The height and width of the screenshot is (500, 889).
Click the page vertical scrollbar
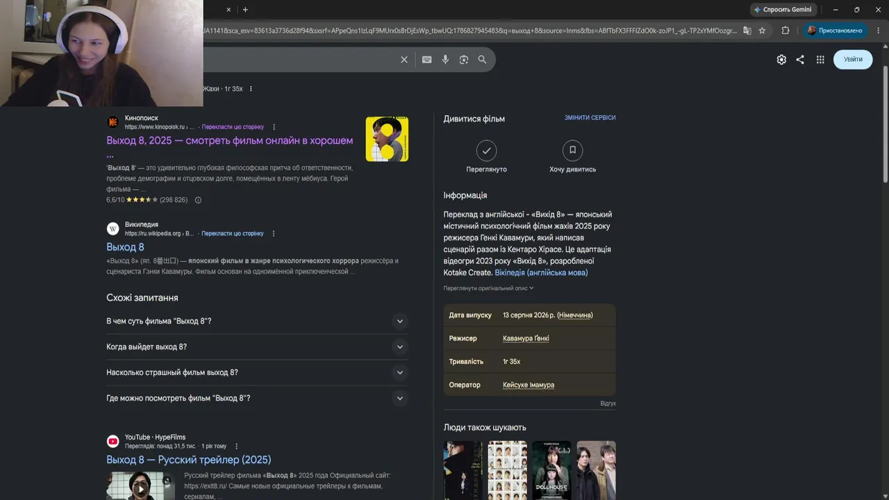tap(885, 125)
